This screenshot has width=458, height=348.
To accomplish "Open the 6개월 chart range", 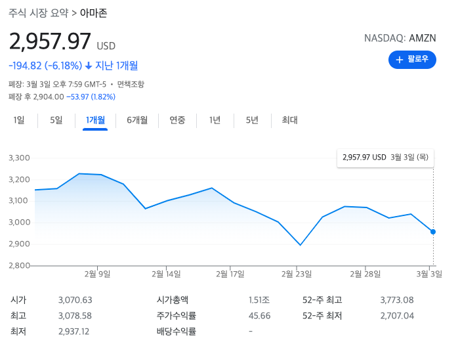I will point(137,120).
